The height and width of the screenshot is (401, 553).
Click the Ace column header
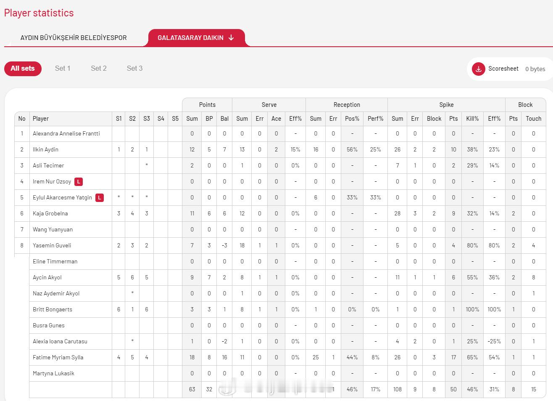(x=276, y=119)
